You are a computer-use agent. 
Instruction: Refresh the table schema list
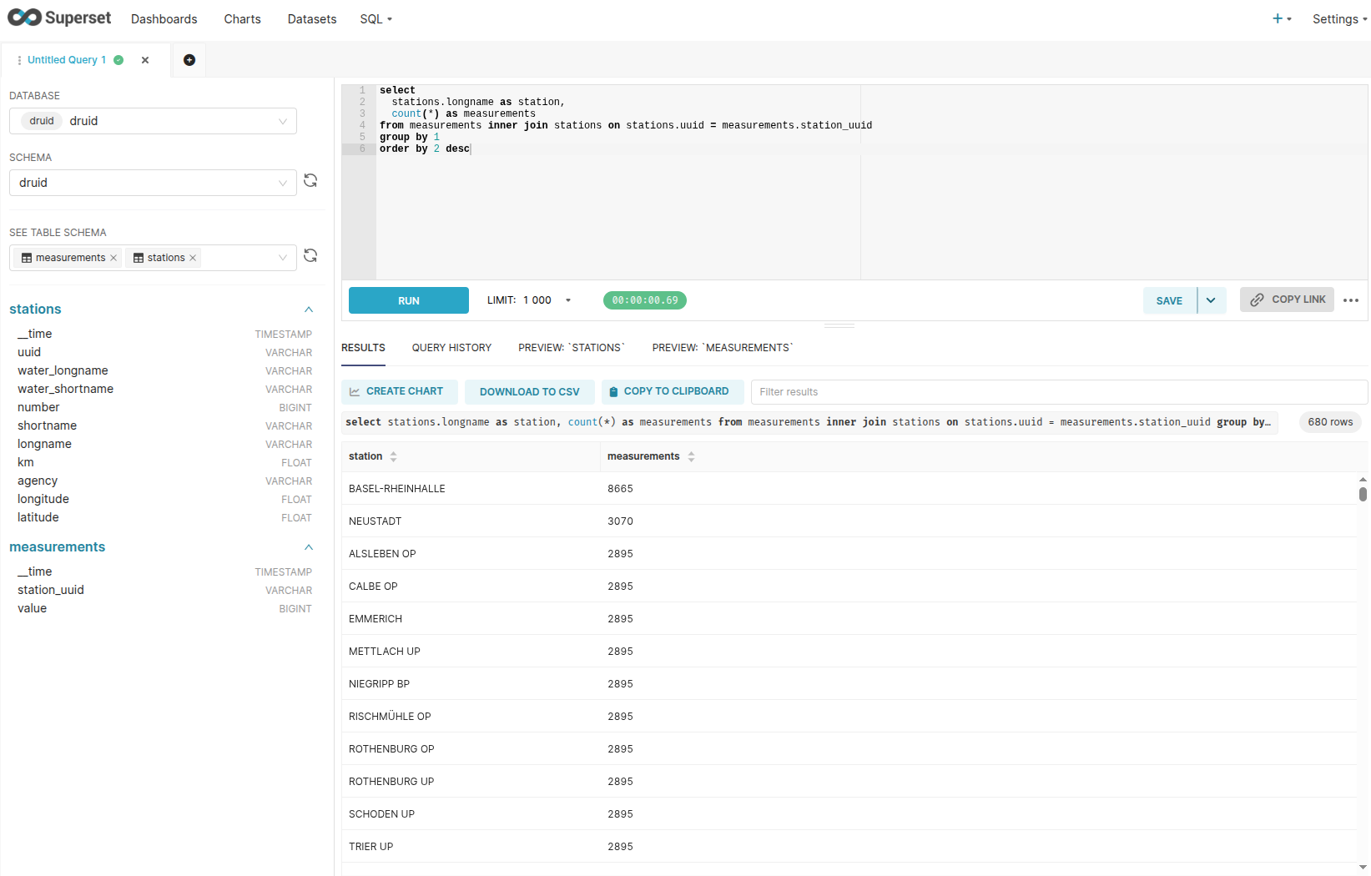coord(310,256)
